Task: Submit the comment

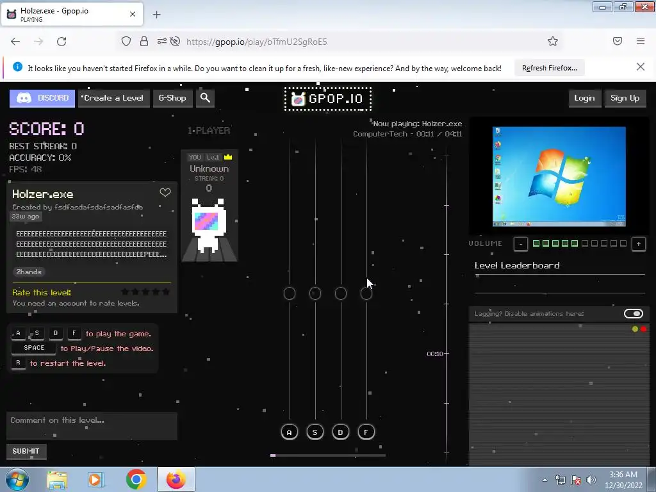Action: click(26, 451)
